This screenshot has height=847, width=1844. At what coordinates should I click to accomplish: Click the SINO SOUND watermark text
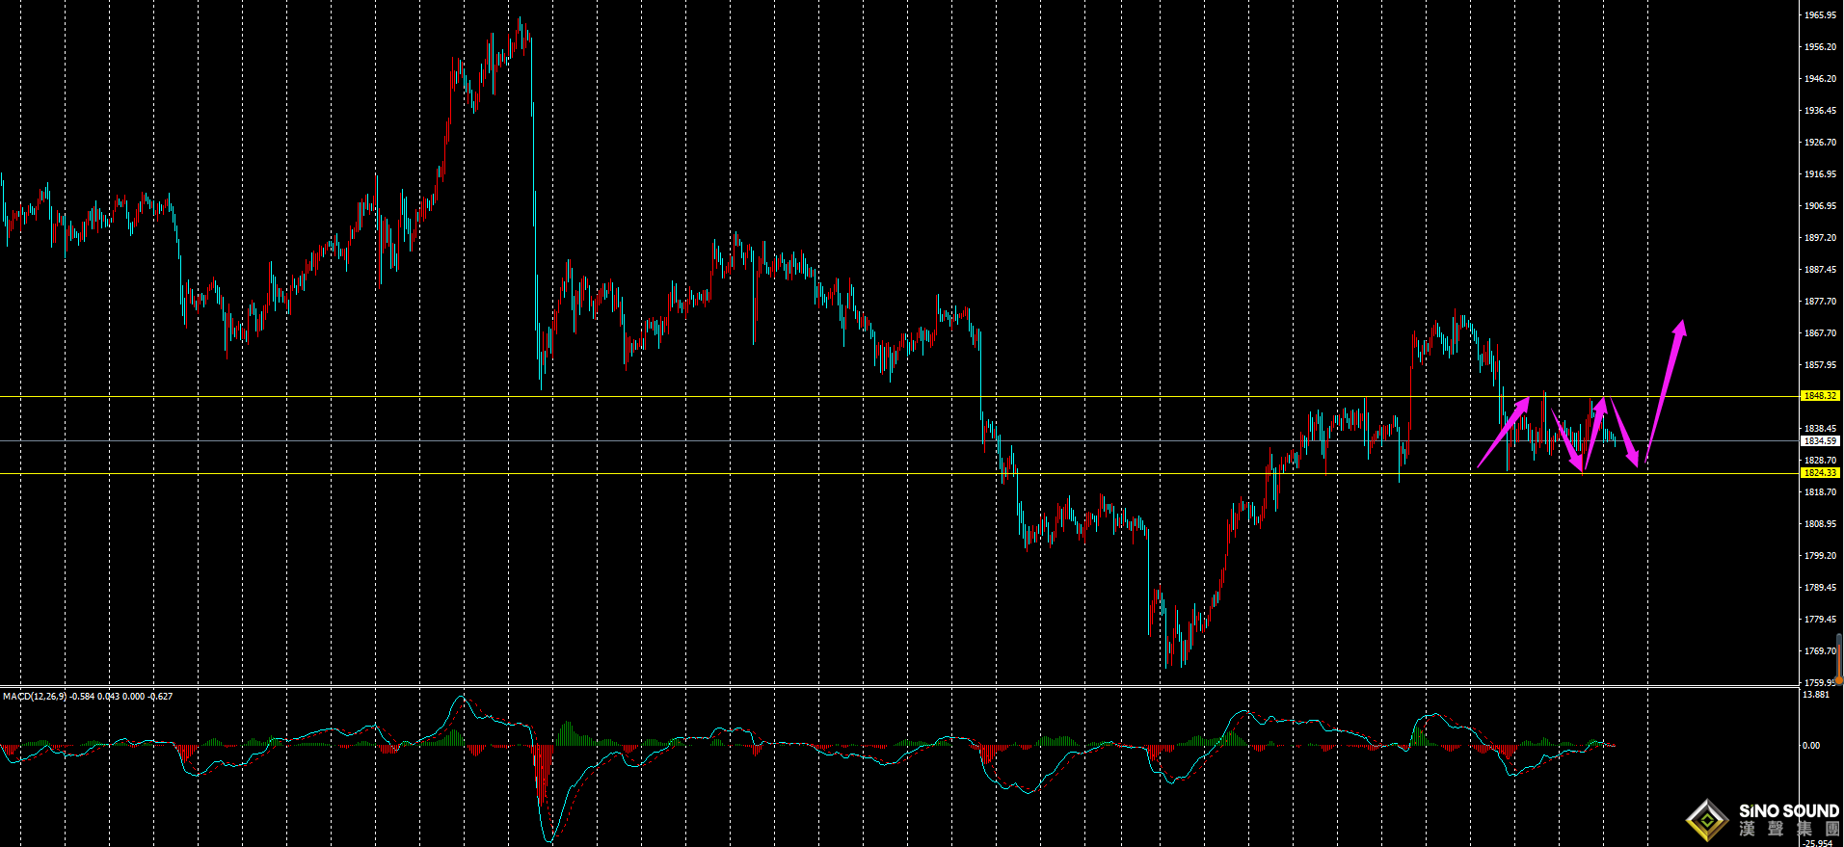click(1788, 811)
